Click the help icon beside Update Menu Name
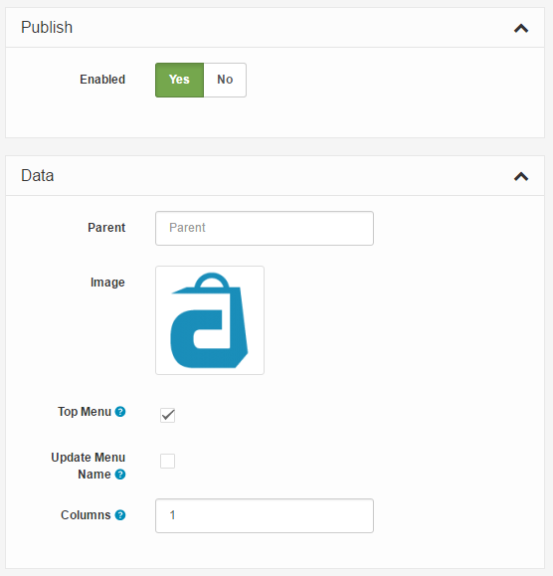 [x=120, y=475]
